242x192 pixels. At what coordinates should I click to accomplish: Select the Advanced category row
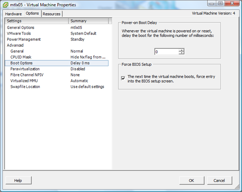[x=57, y=45]
